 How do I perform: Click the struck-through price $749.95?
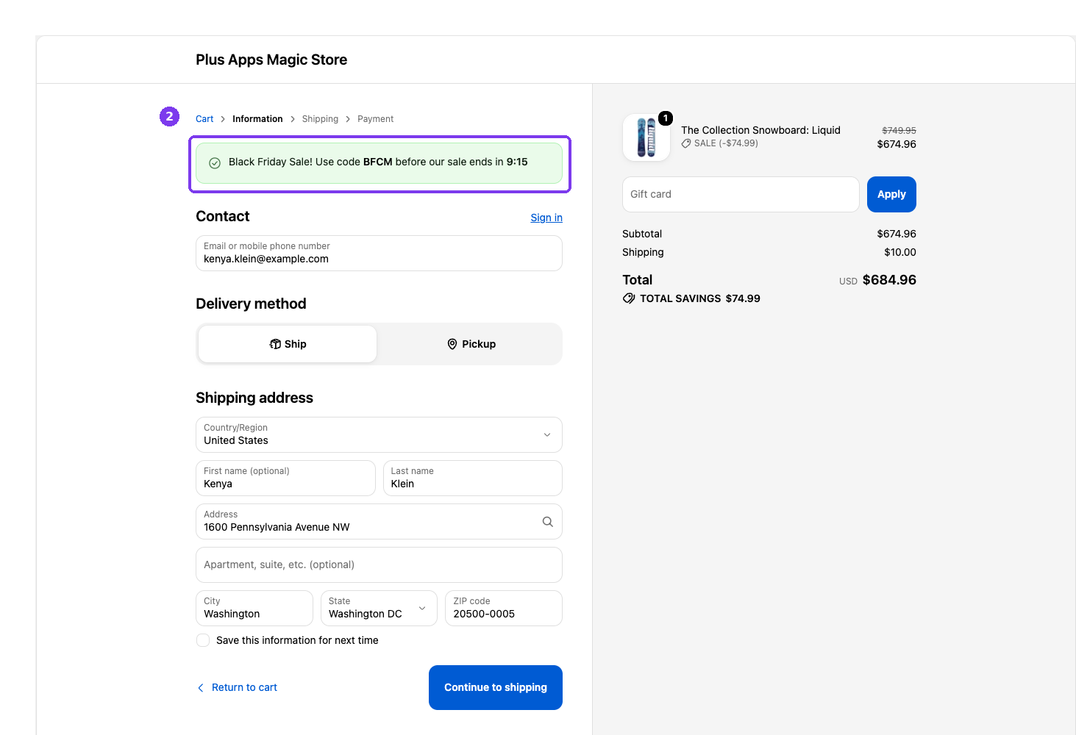click(899, 130)
